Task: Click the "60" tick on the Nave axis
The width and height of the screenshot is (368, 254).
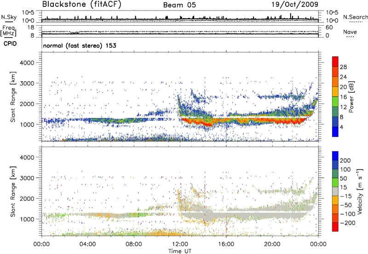Action: [329, 28]
